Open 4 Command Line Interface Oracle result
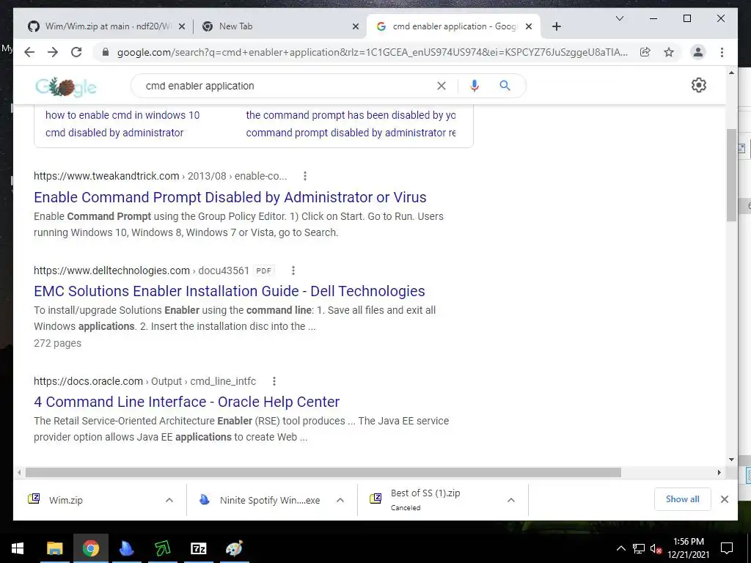This screenshot has width=751, height=563. coord(186,402)
